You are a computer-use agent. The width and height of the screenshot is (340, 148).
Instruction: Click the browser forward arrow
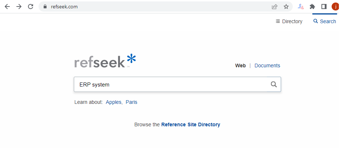(19, 7)
